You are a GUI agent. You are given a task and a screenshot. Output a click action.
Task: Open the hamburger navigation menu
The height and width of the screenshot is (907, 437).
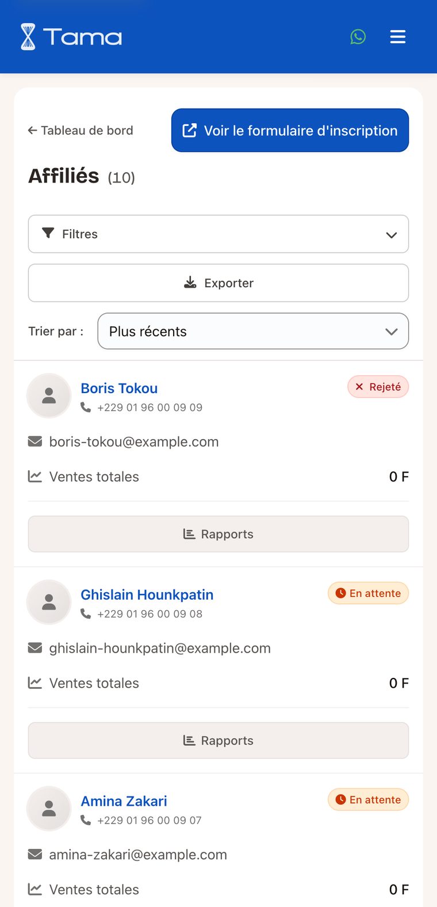pyautogui.click(x=398, y=37)
